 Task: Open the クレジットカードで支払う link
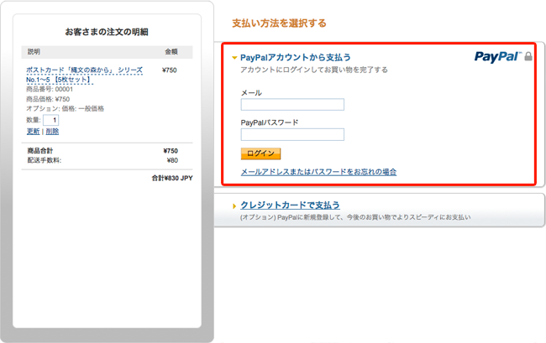(x=290, y=205)
